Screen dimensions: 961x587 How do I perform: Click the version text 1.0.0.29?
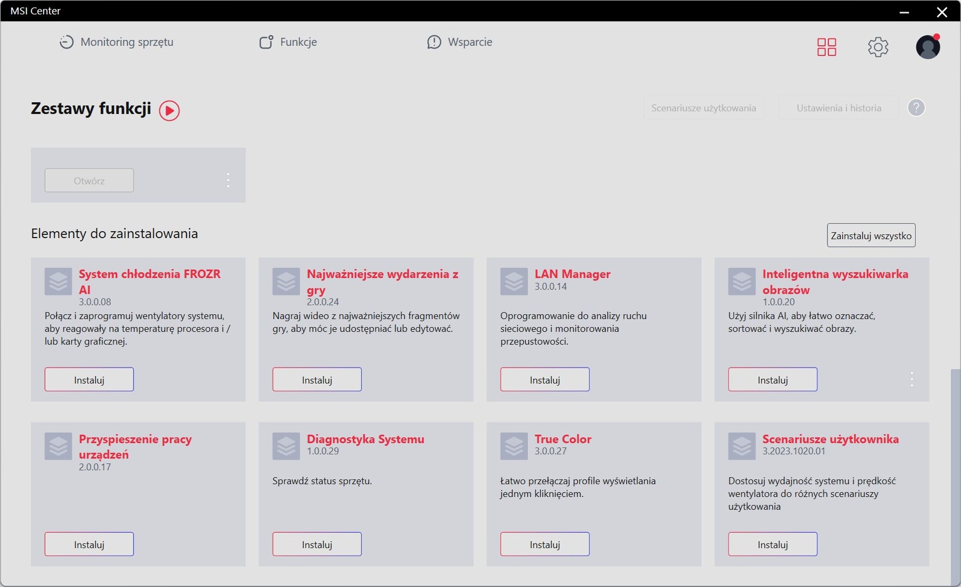coord(323,451)
